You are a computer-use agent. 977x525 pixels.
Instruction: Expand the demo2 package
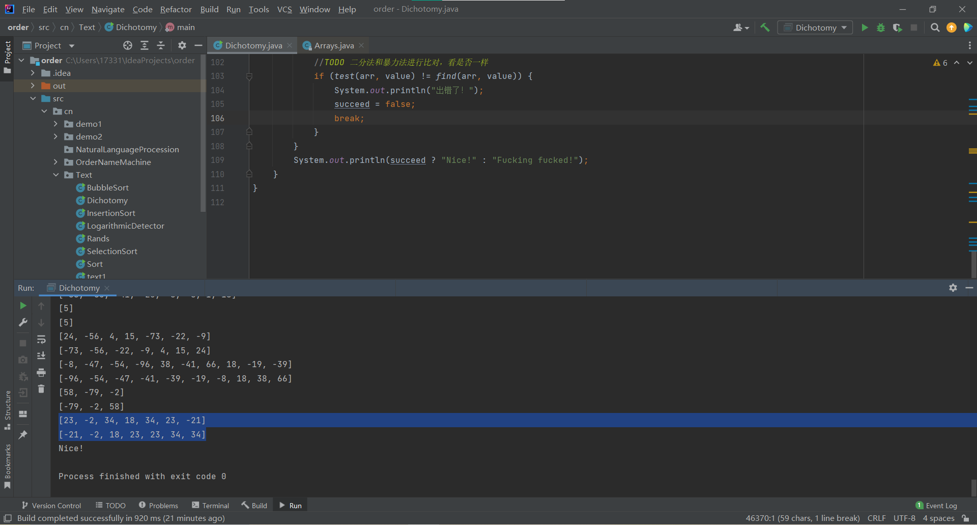pyautogui.click(x=55, y=136)
